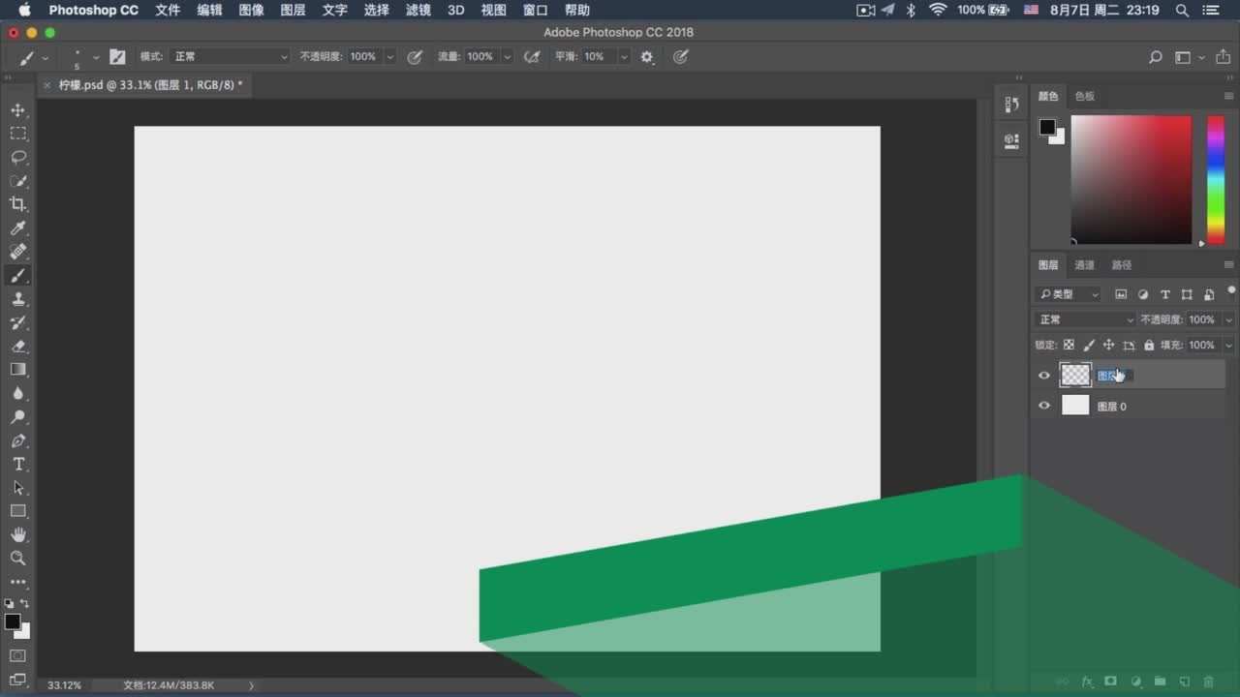This screenshot has width=1240, height=697.
Task: Lock all layer attributes
Action: [x=1149, y=345]
